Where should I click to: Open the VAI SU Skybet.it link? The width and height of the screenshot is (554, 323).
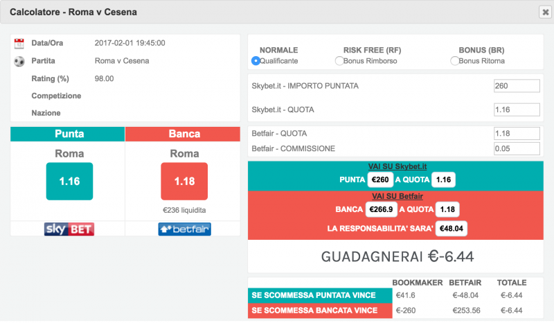pos(397,166)
